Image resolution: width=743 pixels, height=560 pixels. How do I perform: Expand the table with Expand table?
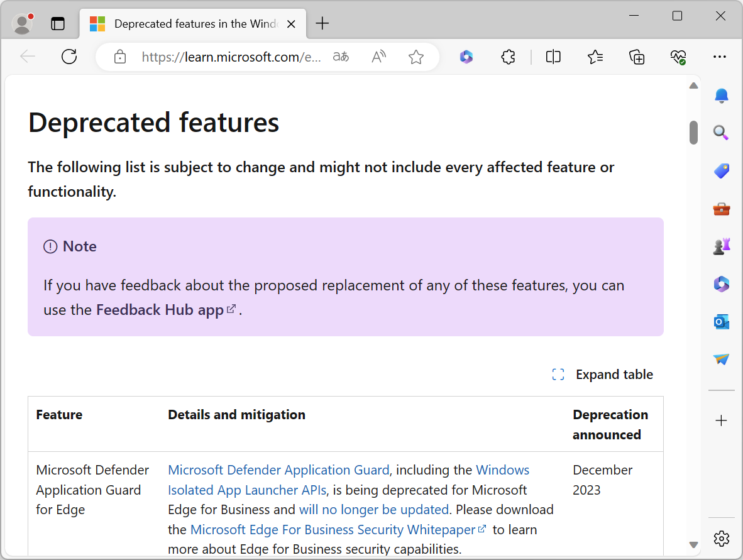coord(602,375)
